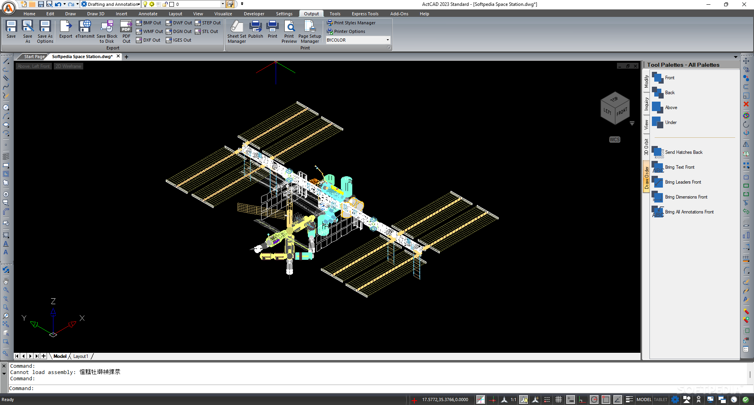754x405 pixels.
Task: Toggle lineweight display in status bar
Action: pyautogui.click(x=629, y=400)
